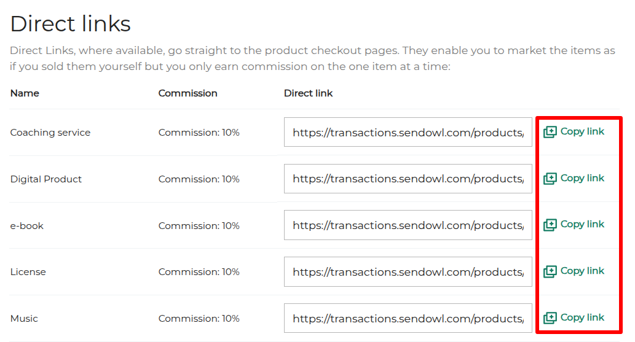Image resolution: width=635 pixels, height=342 pixels.
Task: Click the copy icon for Music
Action: coord(550,318)
